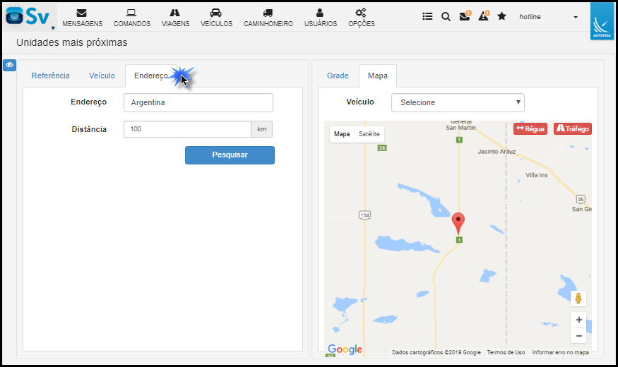
Task: Click the km unit label
Action: (262, 129)
